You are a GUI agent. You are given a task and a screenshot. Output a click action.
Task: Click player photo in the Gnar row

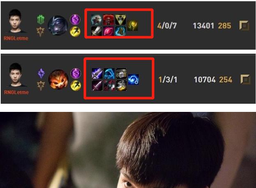click(x=16, y=75)
